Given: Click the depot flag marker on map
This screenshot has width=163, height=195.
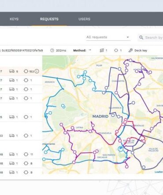Looking at the screenshot, I should (x=121, y=149).
